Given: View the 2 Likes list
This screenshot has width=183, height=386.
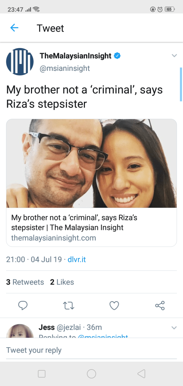Looking at the screenshot, I should click(62, 282).
